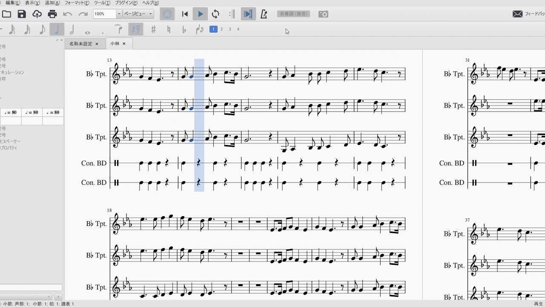Toggle loop playback
The image size is (545, 307).
tap(215, 14)
